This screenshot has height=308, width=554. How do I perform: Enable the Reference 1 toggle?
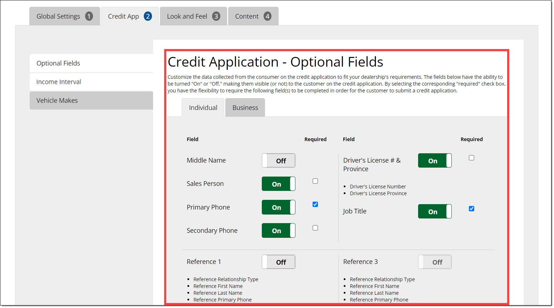click(x=278, y=262)
